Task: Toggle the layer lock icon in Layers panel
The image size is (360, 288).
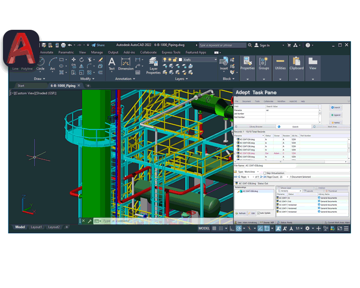Action: click(175, 60)
